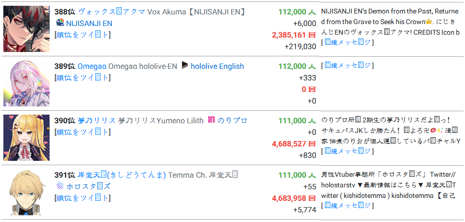
Task: Tweet the rank for 388位 Vox Akuma
Action: coord(82,34)
